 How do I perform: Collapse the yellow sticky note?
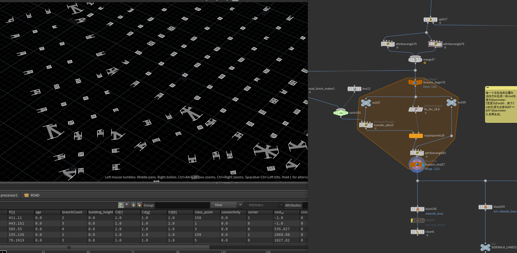488,88
